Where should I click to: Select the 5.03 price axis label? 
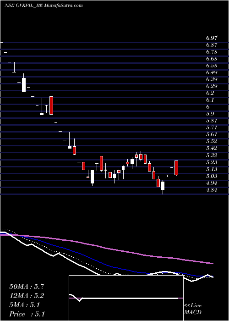coord(212,176)
